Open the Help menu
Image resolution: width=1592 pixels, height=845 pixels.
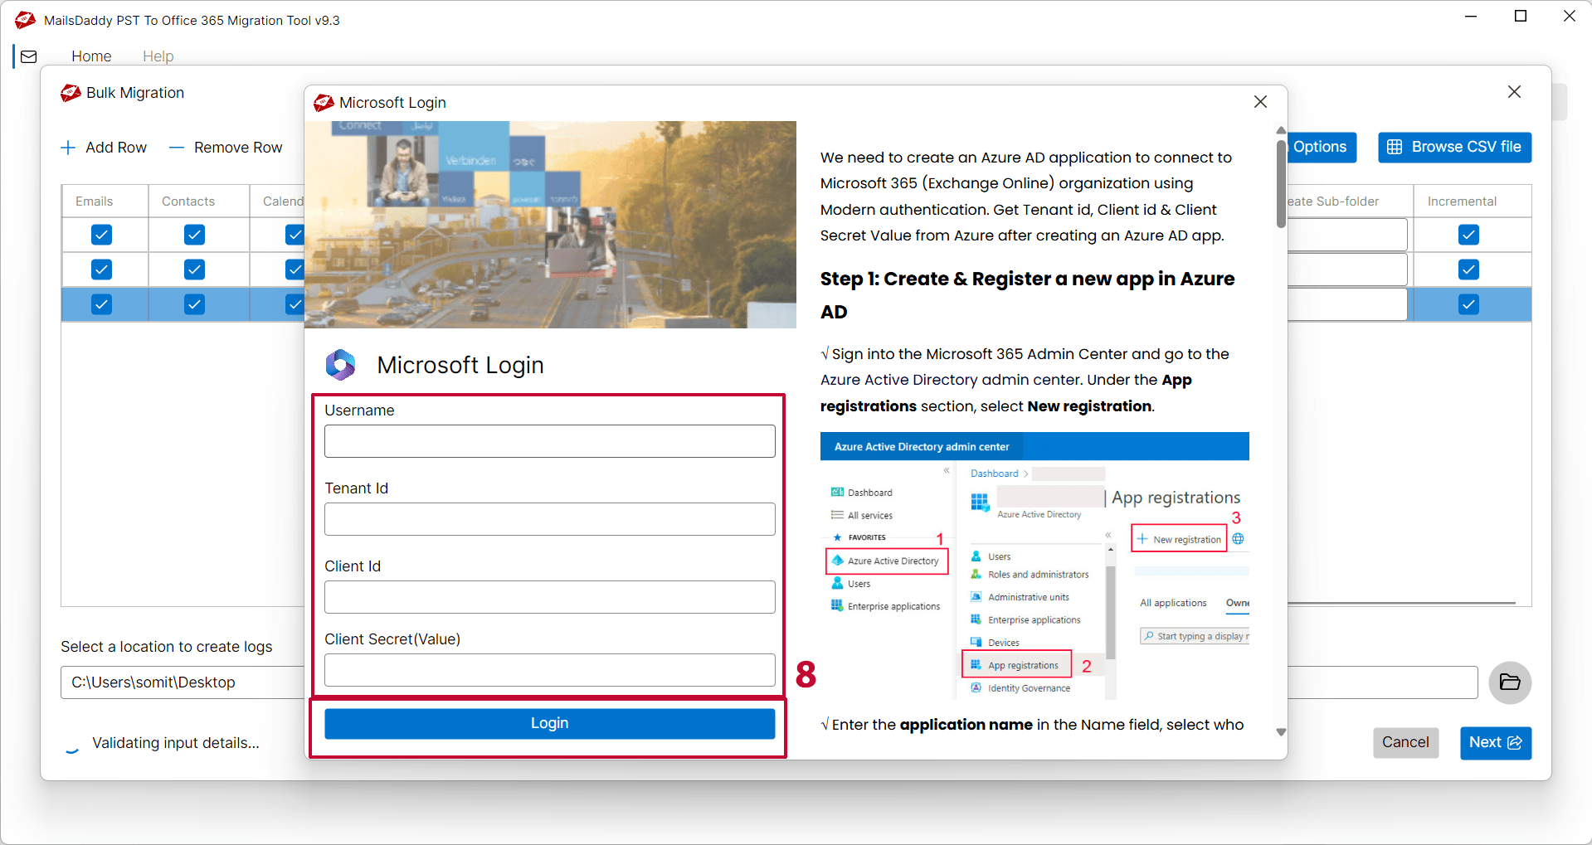tap(158, 56)
